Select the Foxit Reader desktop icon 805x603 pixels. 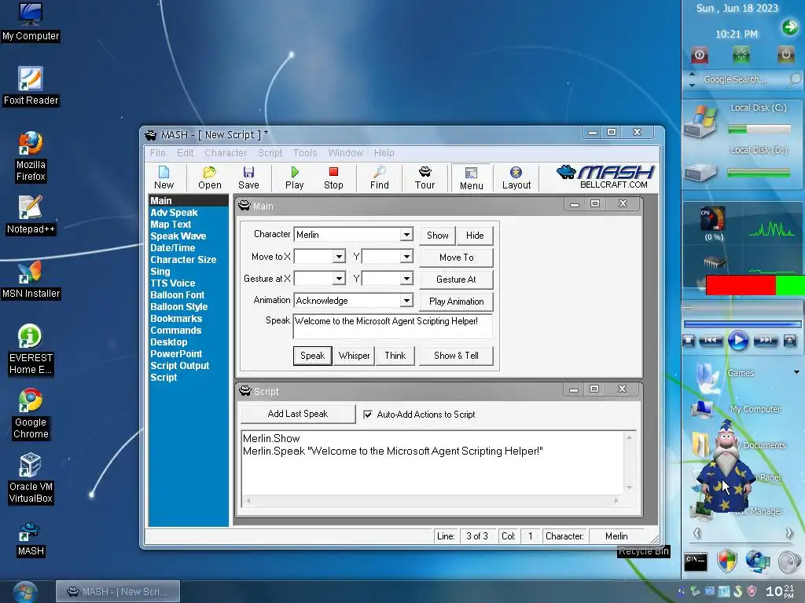coord(31,86)
